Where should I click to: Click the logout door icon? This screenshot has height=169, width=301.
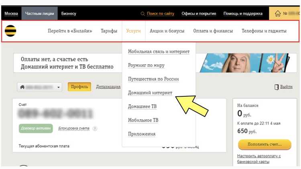pyautogui.click(x=276, y=87)
